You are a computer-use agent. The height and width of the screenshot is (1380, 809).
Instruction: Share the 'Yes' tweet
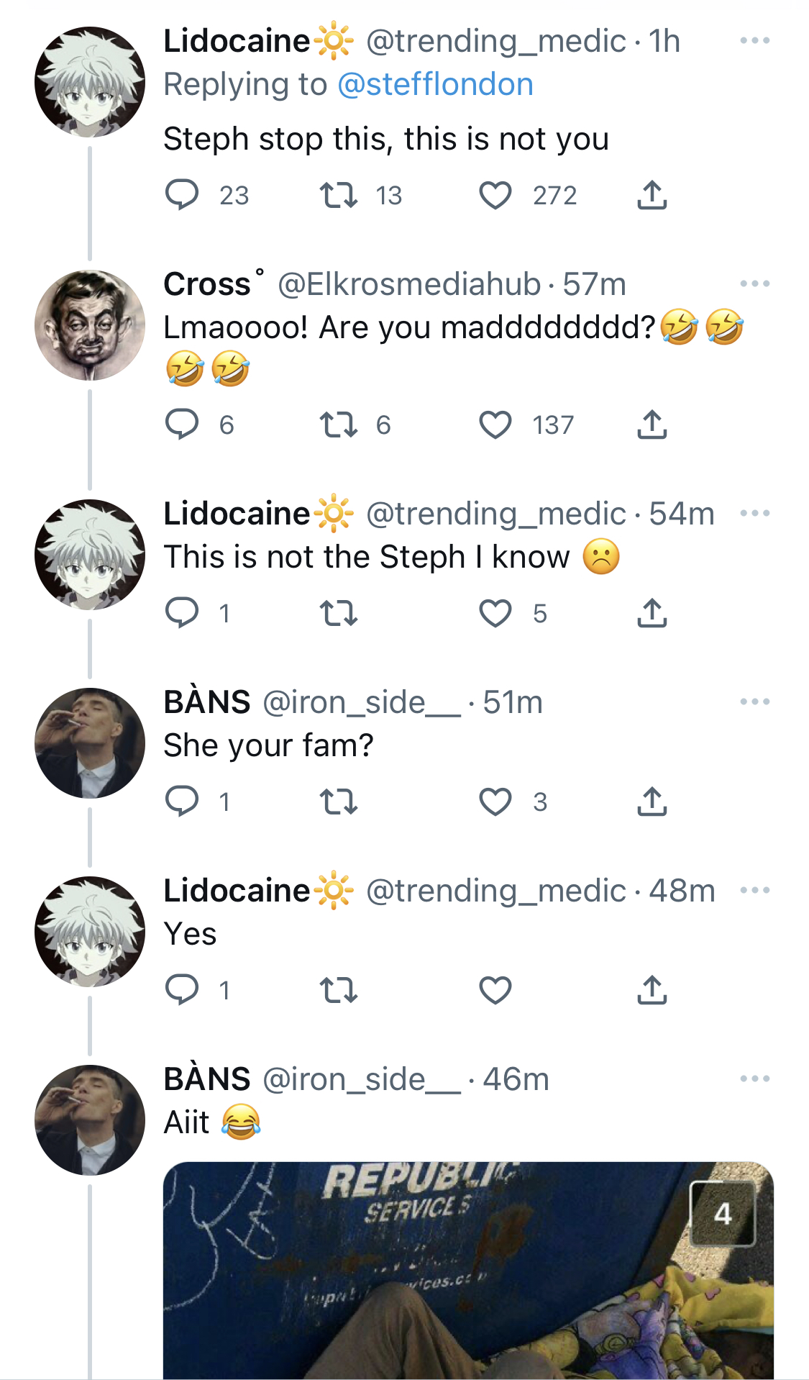tap(652, 990)
